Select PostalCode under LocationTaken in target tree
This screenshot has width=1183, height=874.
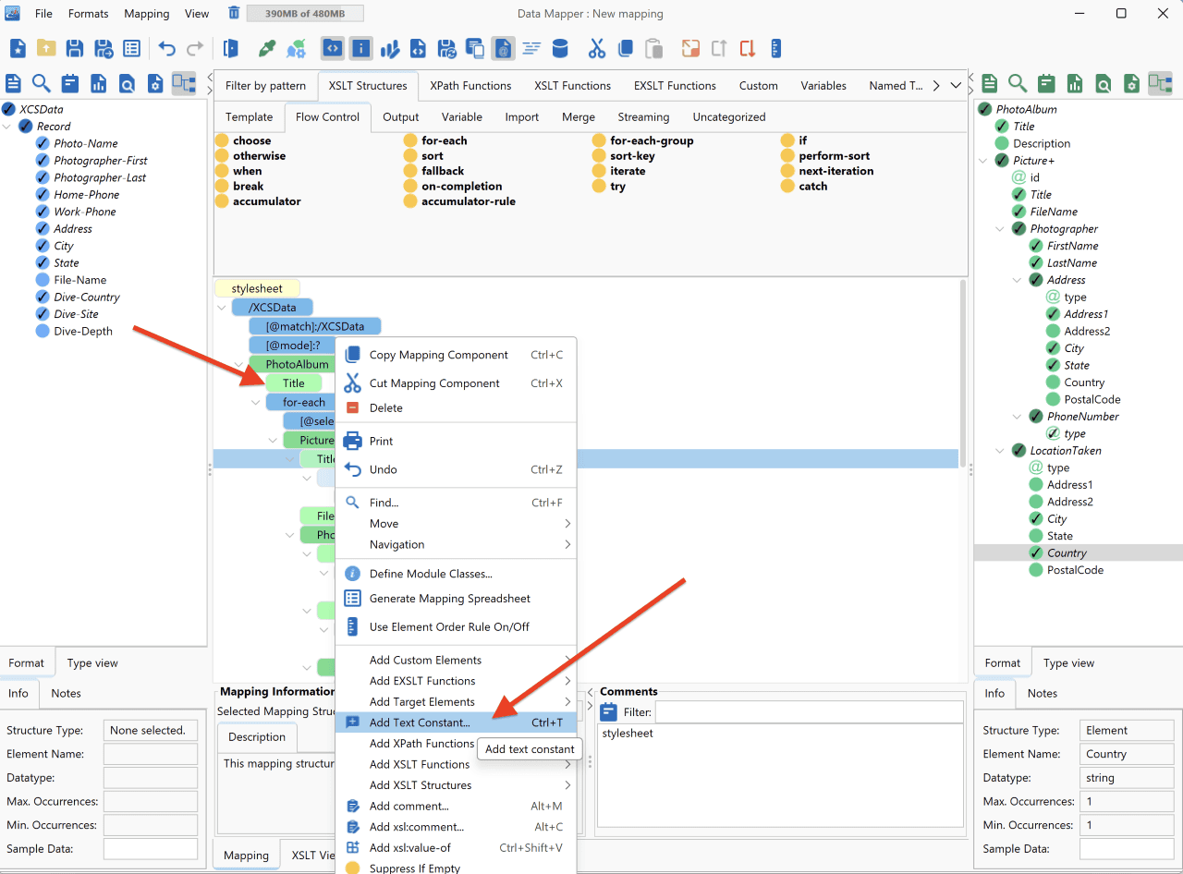pyautogui.click(x=1075, y=570)
